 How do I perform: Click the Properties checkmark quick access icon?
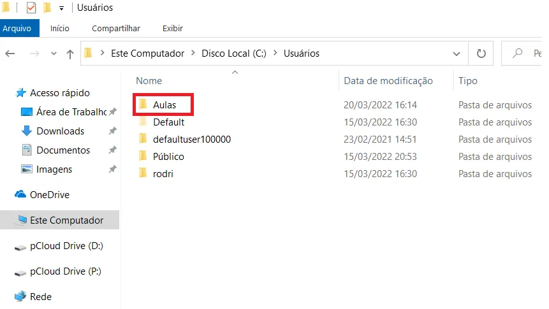click(31, 8)
